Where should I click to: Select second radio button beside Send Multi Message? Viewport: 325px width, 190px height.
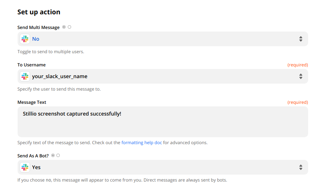[x=70, y=27]
